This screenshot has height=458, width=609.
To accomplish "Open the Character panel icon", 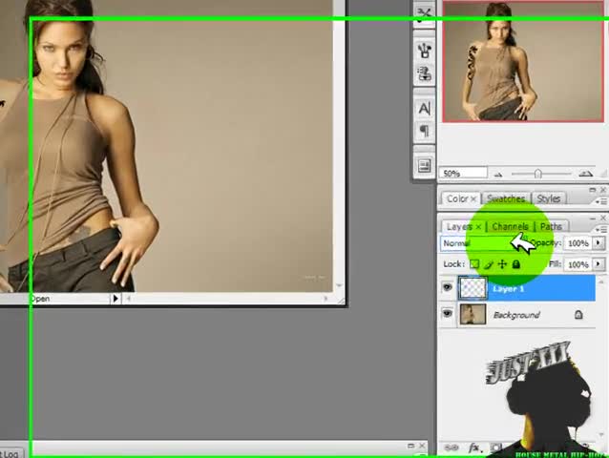I will pos(424,108).
